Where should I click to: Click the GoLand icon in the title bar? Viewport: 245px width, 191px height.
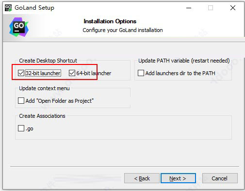tap(8, 8)
